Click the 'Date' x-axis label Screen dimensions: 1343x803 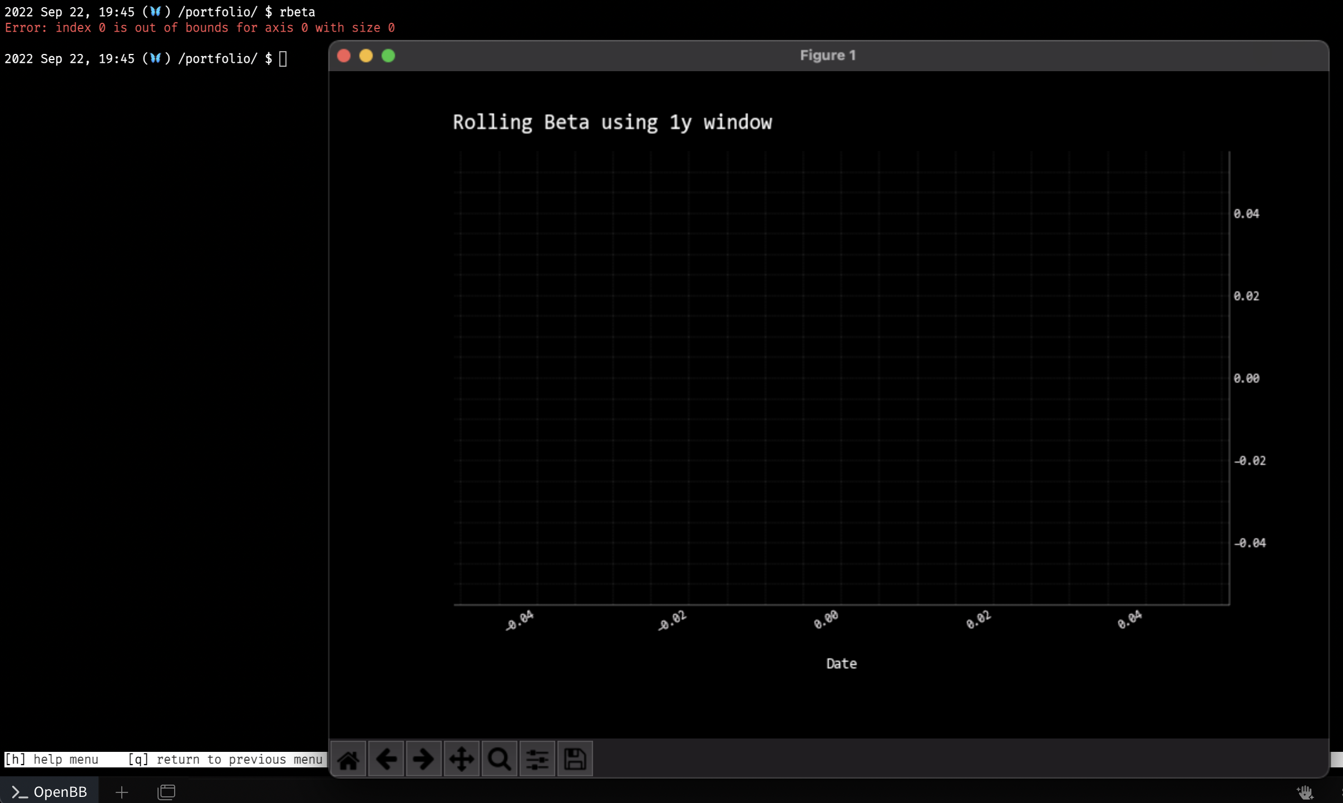click(841, 663)
